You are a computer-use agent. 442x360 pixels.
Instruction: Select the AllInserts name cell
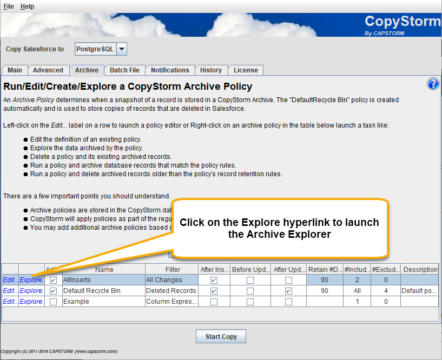(104, 280)
